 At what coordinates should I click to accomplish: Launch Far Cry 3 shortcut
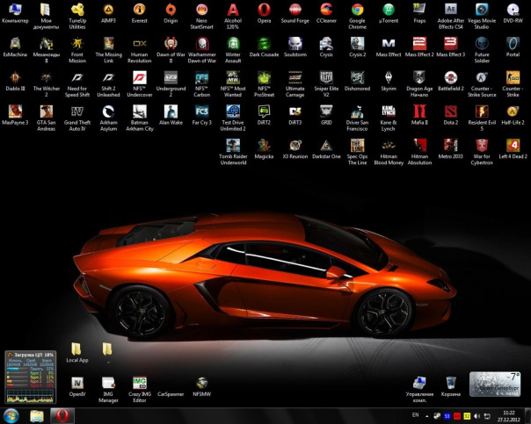click(x=201, y=111)
